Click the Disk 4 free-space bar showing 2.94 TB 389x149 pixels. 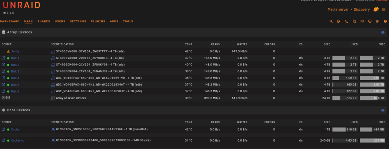[373, 78]
